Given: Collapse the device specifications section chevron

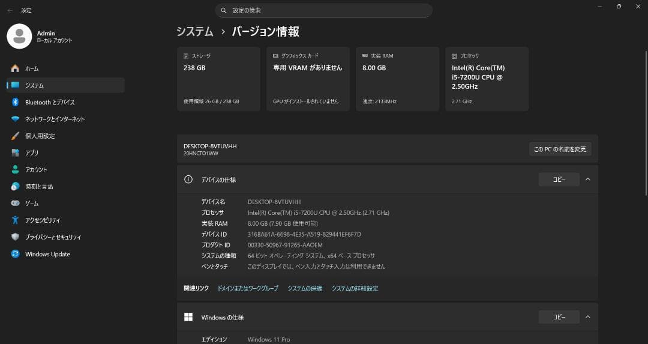Looking at the screenshot, I should (x=587, y=180).
